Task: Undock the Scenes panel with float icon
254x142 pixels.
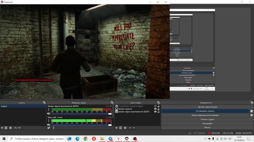Action: (44, 103)
